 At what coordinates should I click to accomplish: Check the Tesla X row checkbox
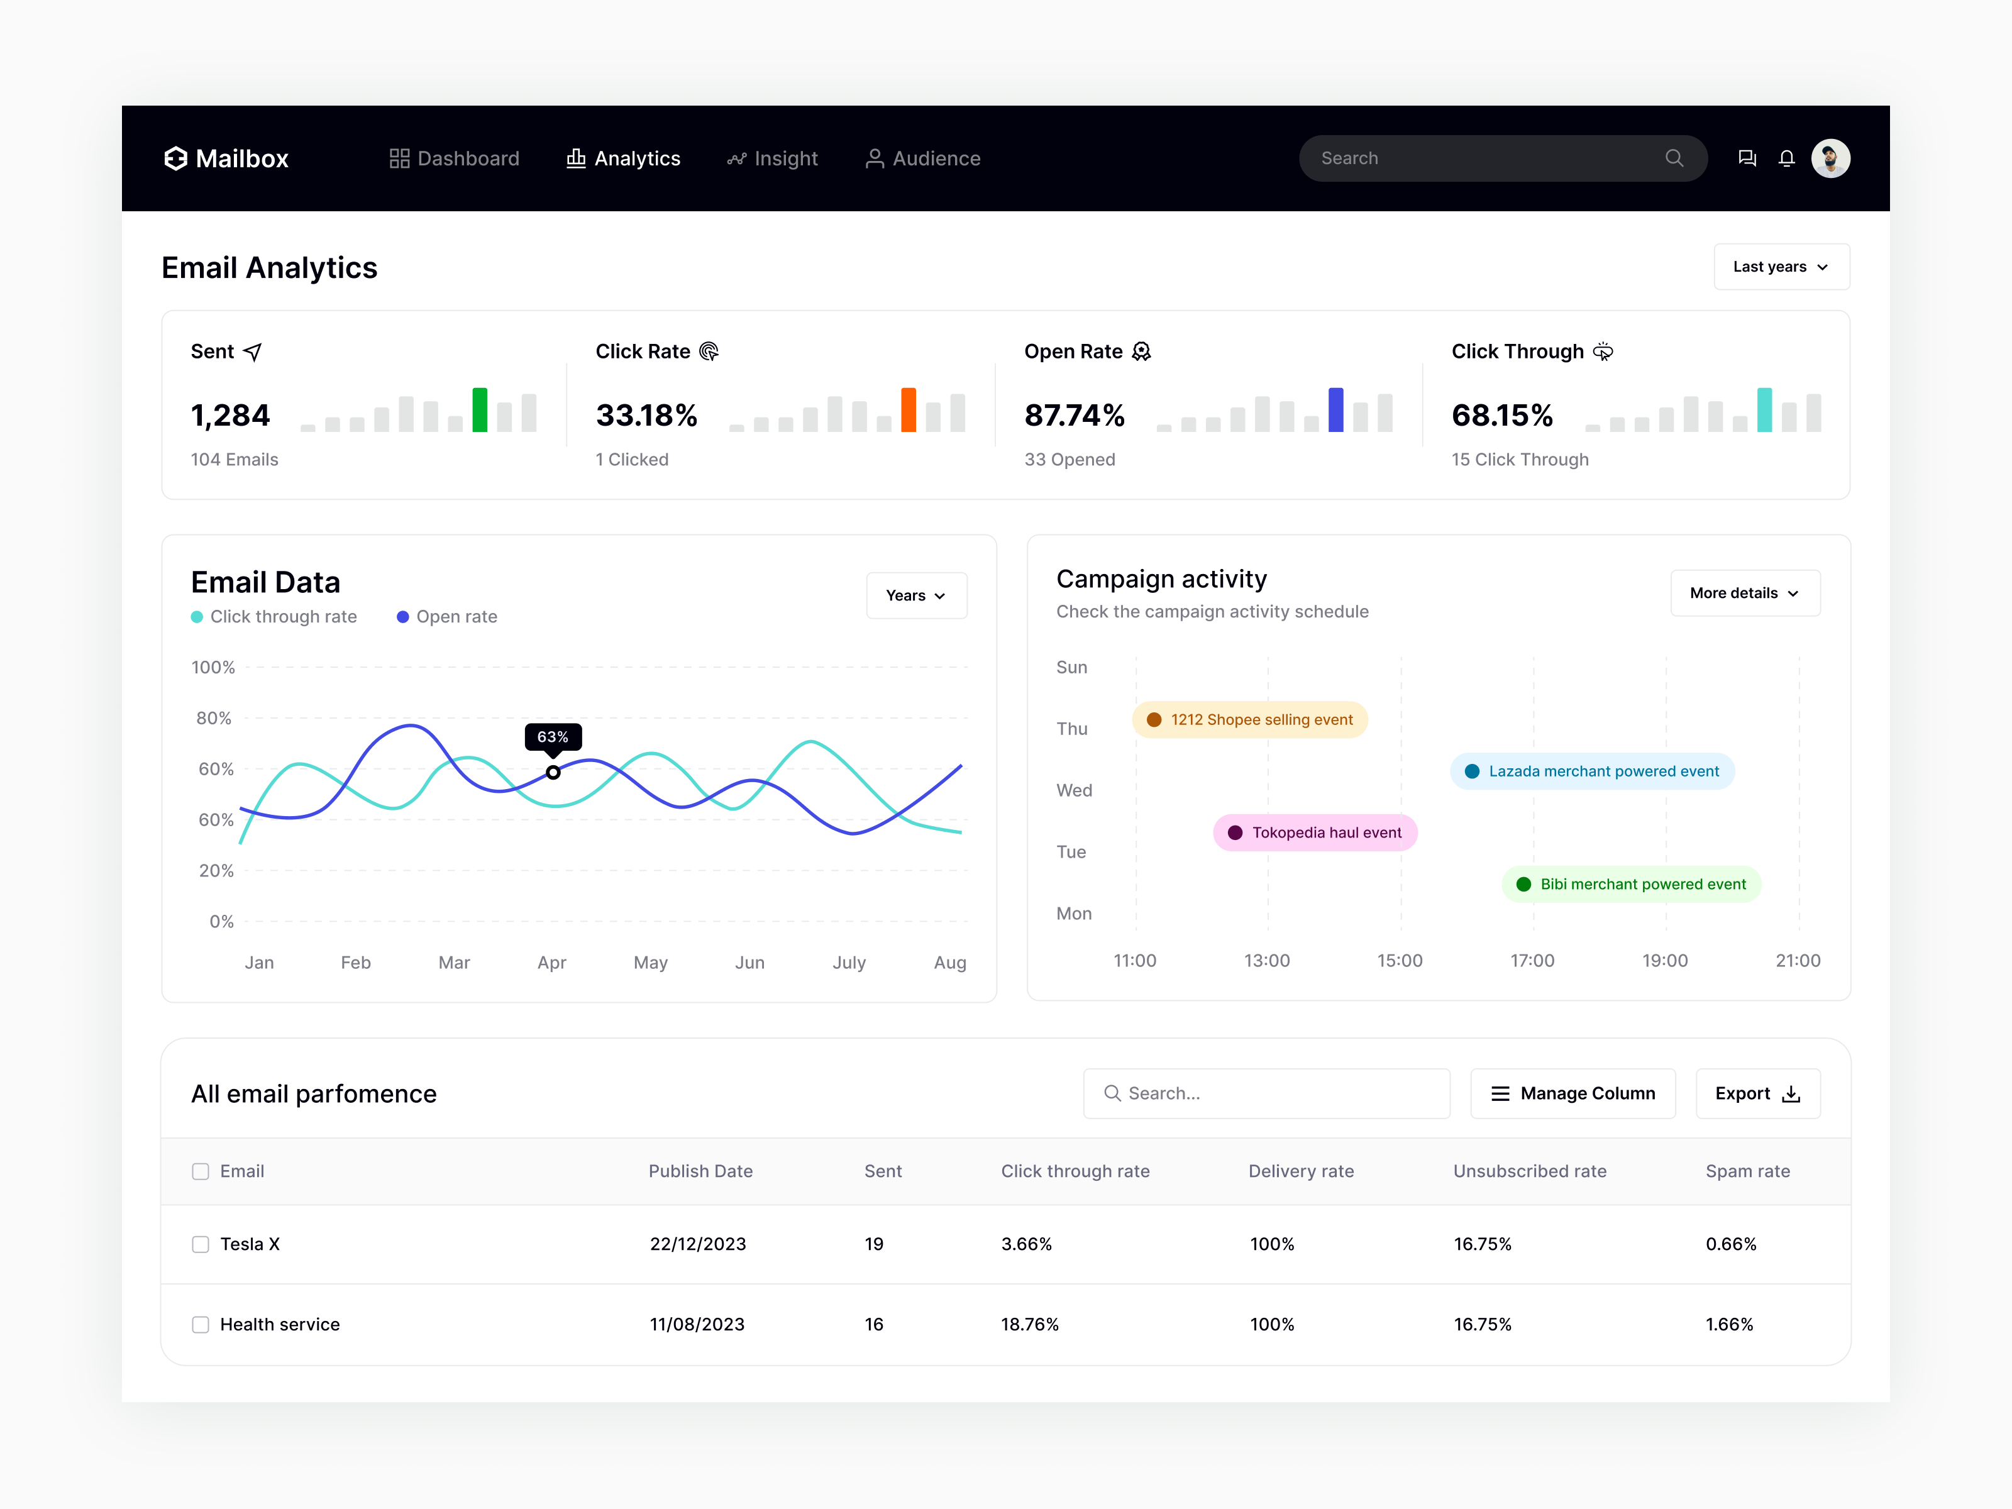coord(200,1244)
